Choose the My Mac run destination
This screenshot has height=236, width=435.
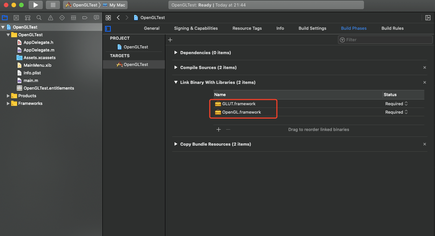(114, 5)
